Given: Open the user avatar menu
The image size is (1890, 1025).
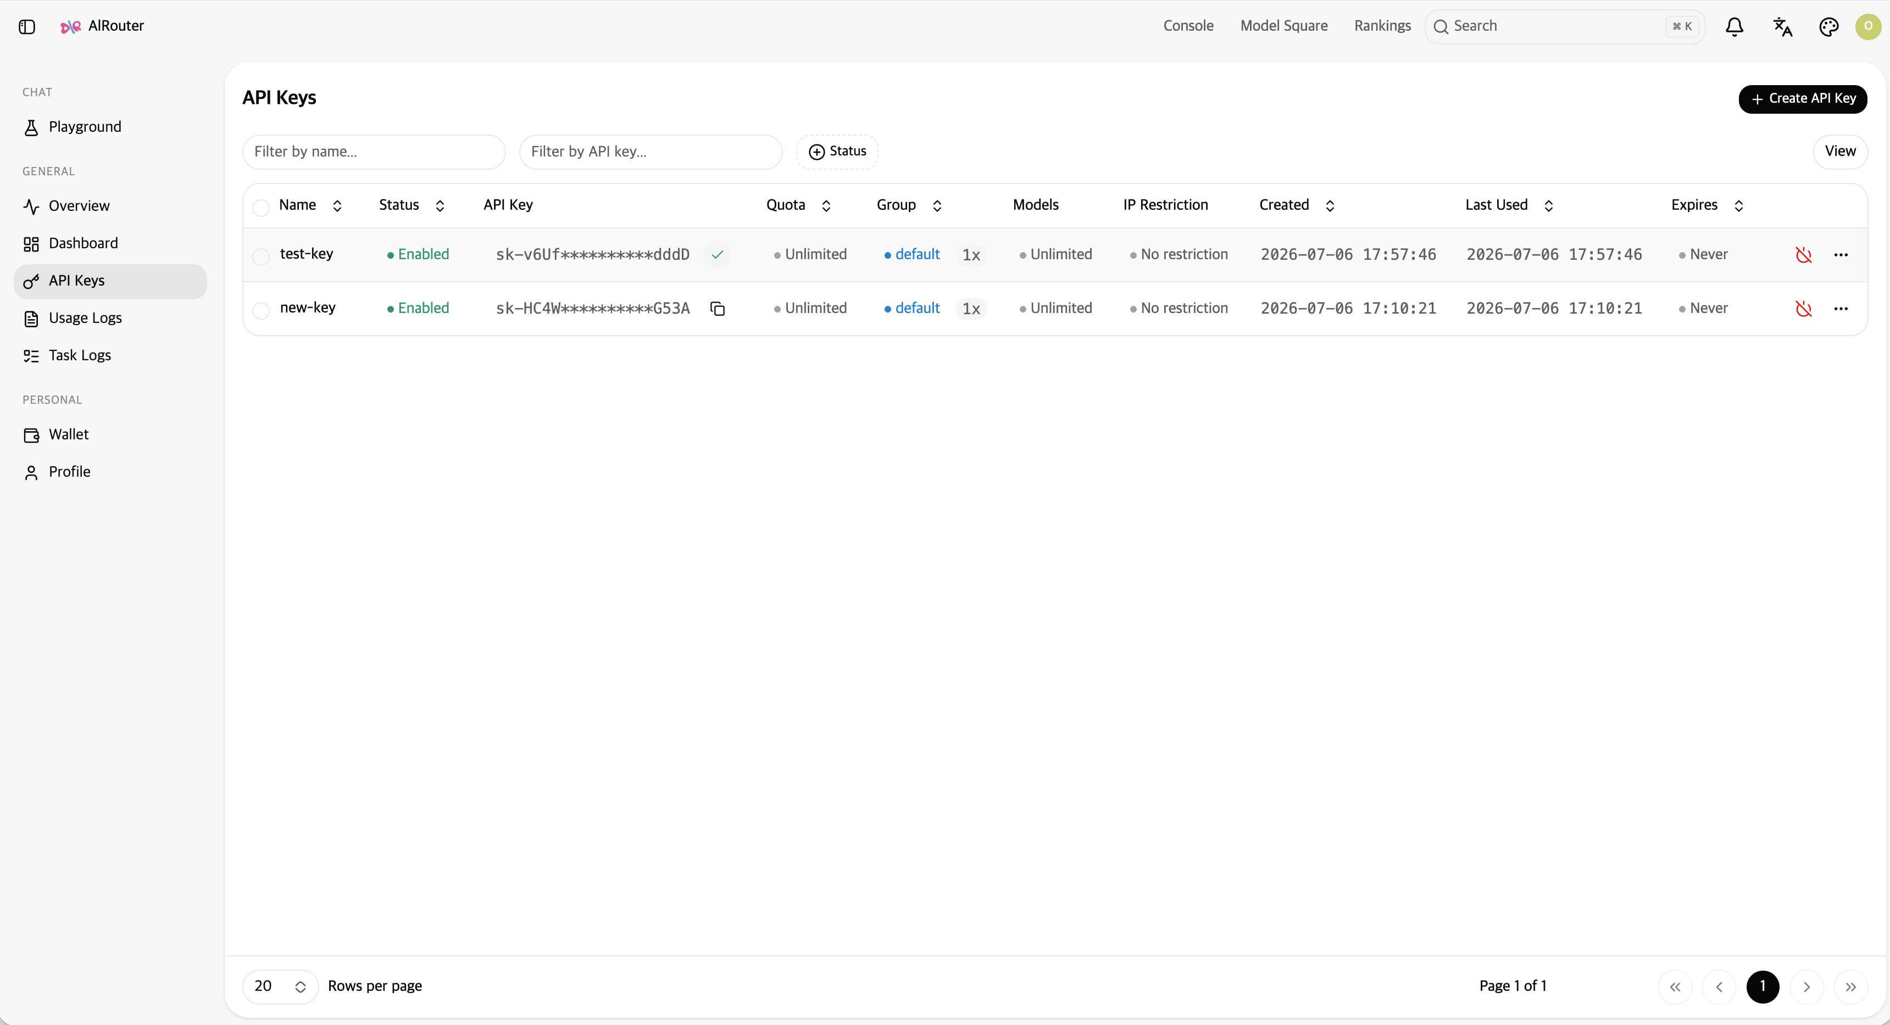Looking at the screenshot, I should [1868, 27].
